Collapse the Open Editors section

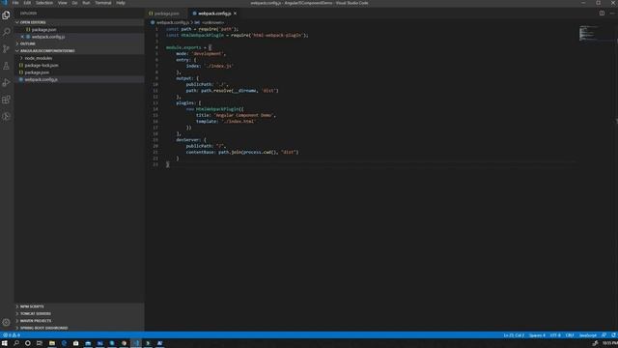[79, 22]
